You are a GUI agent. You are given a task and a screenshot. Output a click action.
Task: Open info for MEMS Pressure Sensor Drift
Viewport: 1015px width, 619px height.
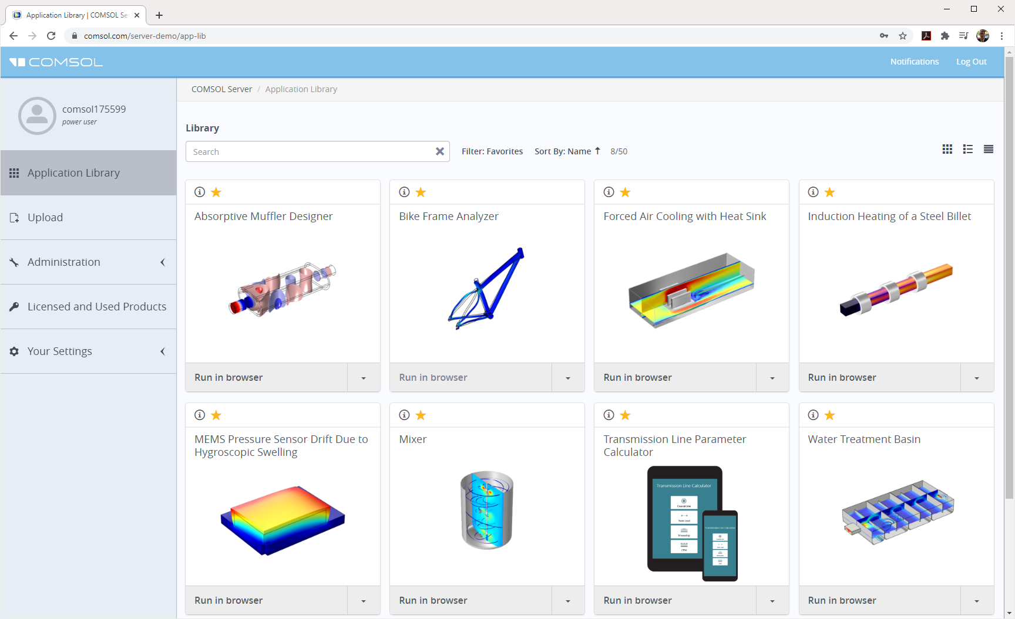pos(200,415)
